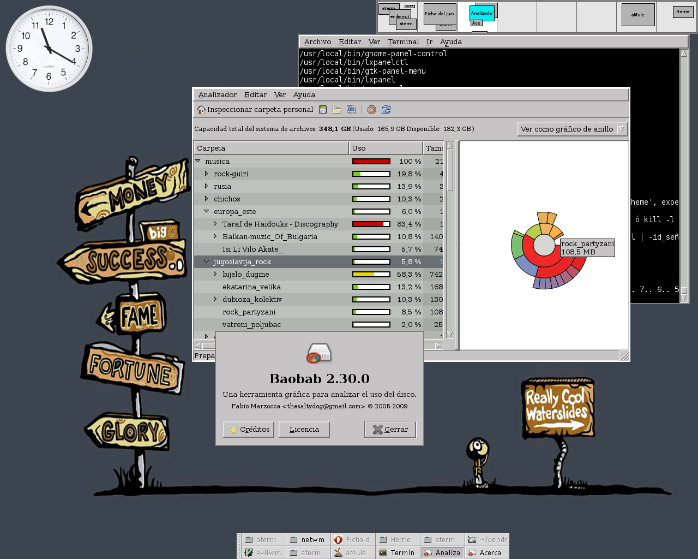
Task: Expand the rusia folder
Action: tap(206, 186)
